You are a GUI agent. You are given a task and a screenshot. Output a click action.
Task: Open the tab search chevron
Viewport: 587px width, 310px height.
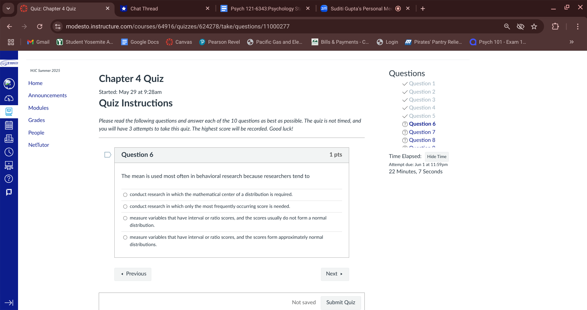click(8, 8)
